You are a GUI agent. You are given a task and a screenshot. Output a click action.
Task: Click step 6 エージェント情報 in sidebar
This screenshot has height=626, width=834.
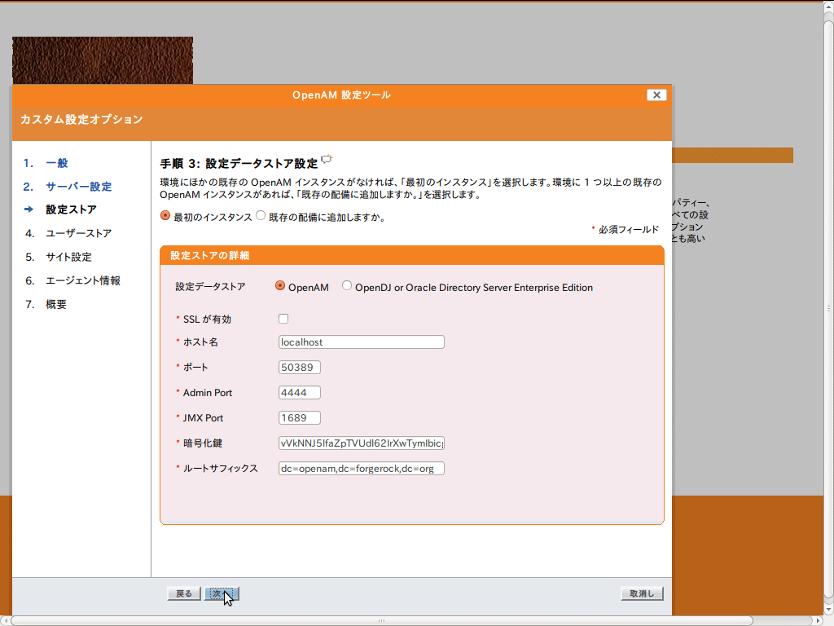pyautogui.click(x=83, y=280)
